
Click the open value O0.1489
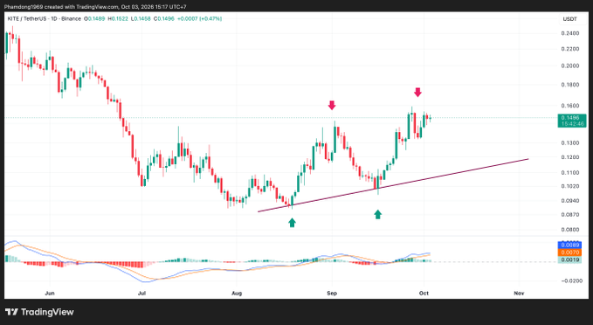coord(94,18)
